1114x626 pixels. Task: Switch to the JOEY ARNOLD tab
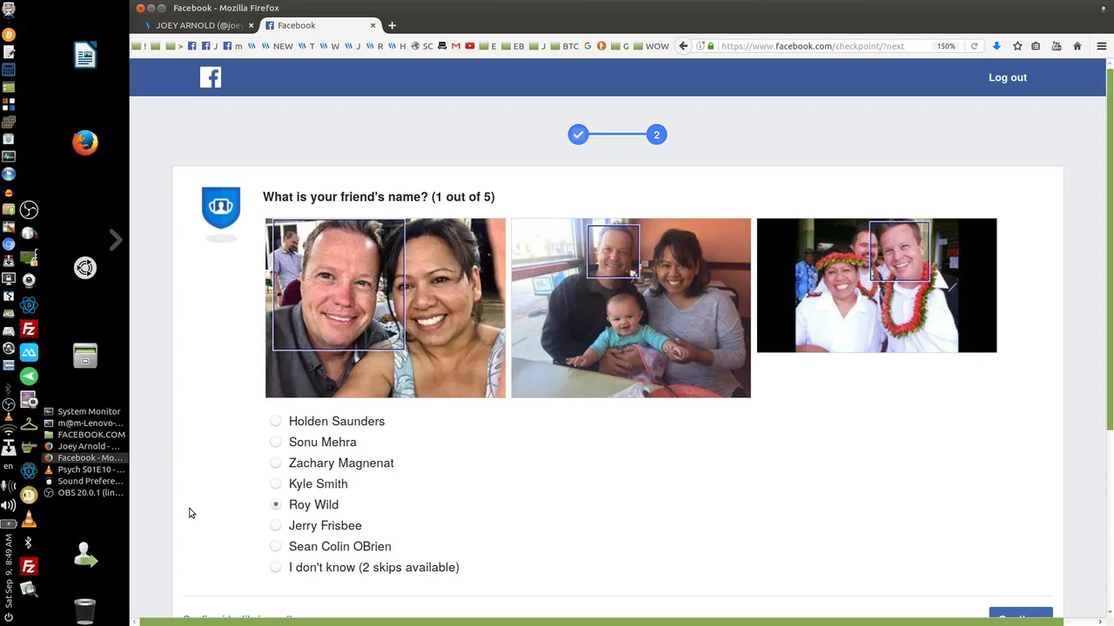pyautogui.click(x=198, y=25)
